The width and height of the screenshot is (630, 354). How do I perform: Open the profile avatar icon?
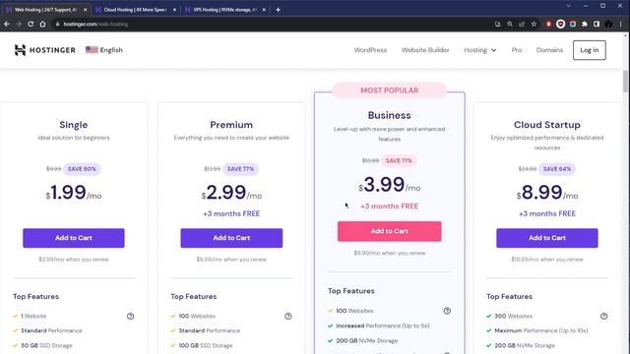(x=608, y=24)
